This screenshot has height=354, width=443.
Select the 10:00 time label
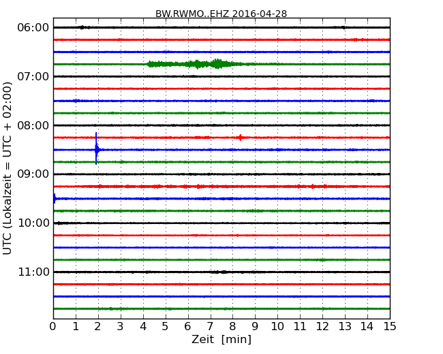[x=33, y=223]
